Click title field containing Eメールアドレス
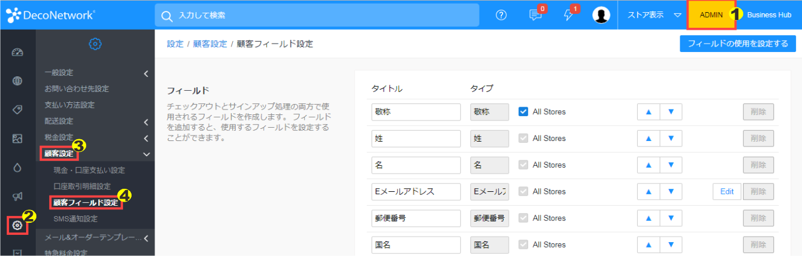Screen dimensions: 802x256 point(416,192)
